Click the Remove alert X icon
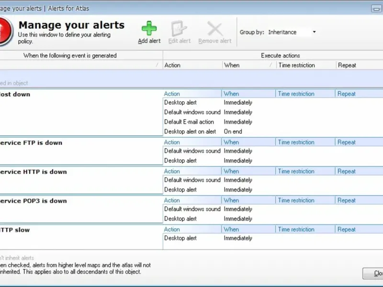The width and height of the screenshot is (383, 287). (214, 29)
